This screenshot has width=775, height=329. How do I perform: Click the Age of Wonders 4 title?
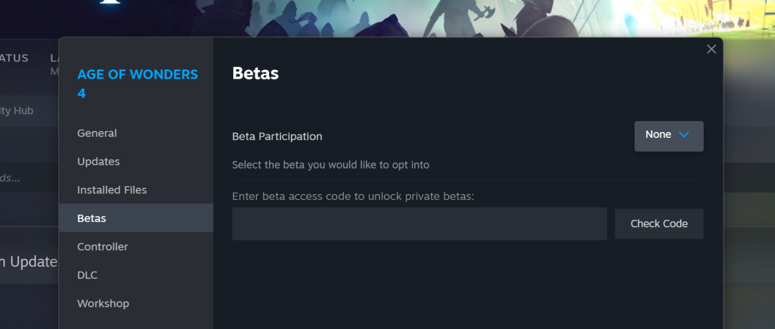click(137, 83)
